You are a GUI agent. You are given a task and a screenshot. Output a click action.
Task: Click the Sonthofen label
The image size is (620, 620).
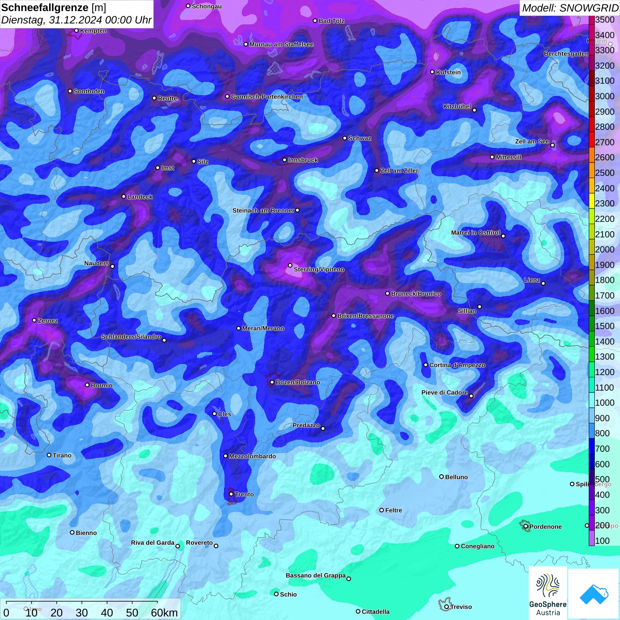(89, 91)
